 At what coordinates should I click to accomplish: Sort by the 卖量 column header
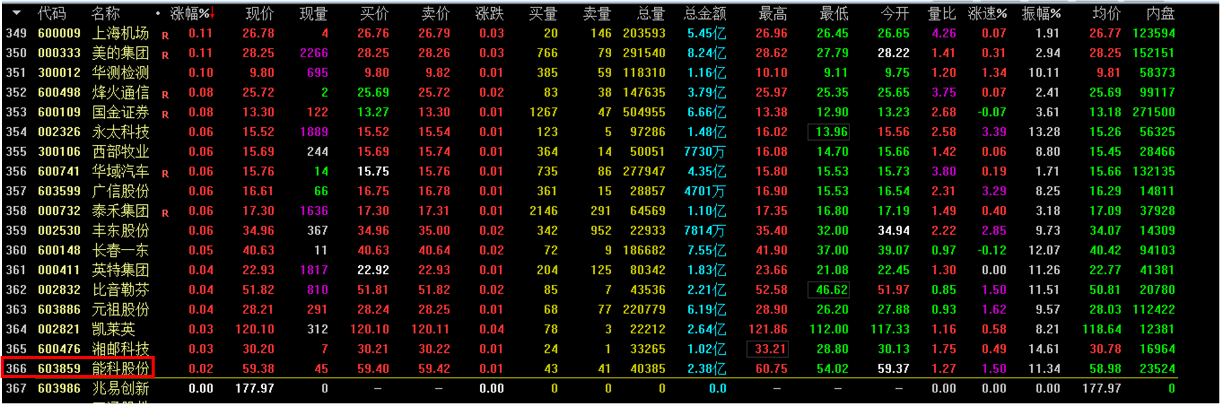pyautogui.click(x=597, y=13)
